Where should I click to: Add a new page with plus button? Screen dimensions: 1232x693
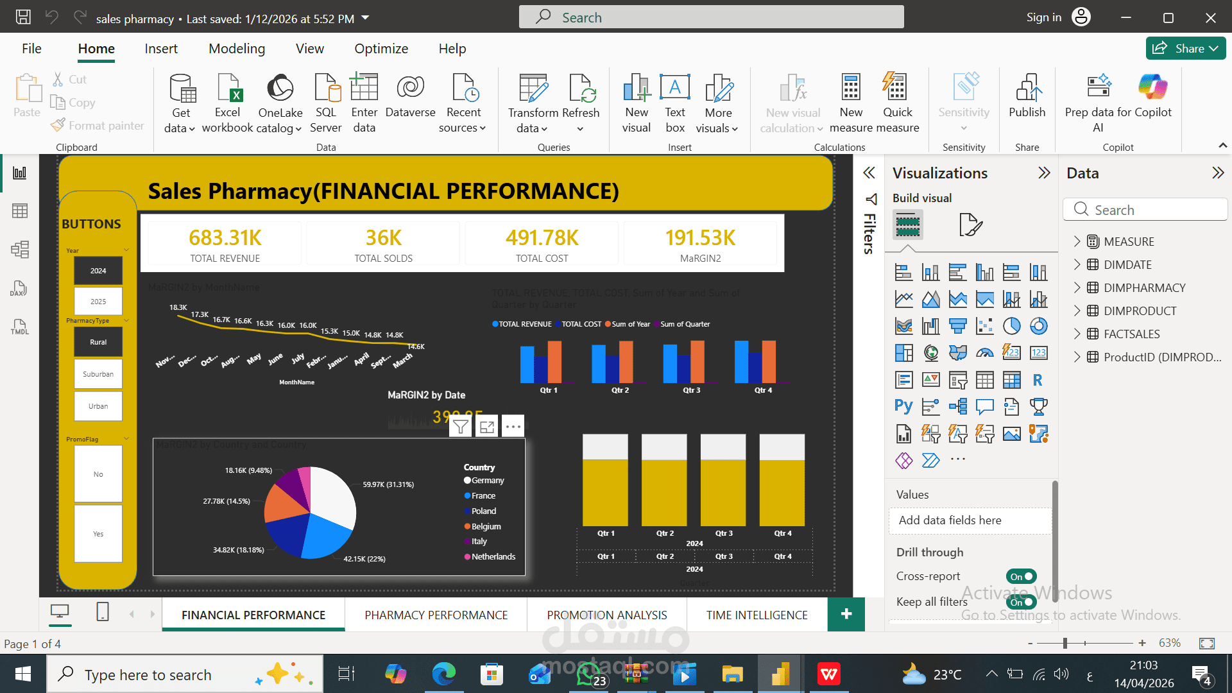point(846,614)
